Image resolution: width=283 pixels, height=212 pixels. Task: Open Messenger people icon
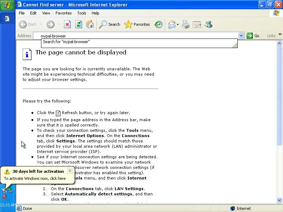pos(208,24)
